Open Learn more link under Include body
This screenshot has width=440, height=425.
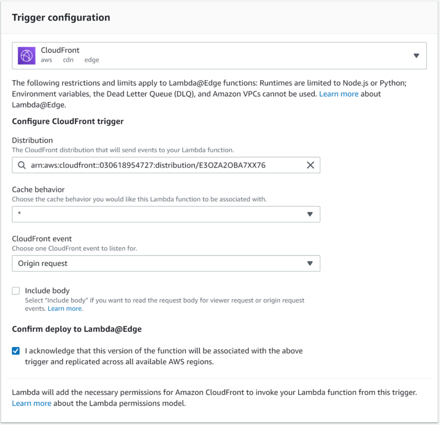(65, 309)
